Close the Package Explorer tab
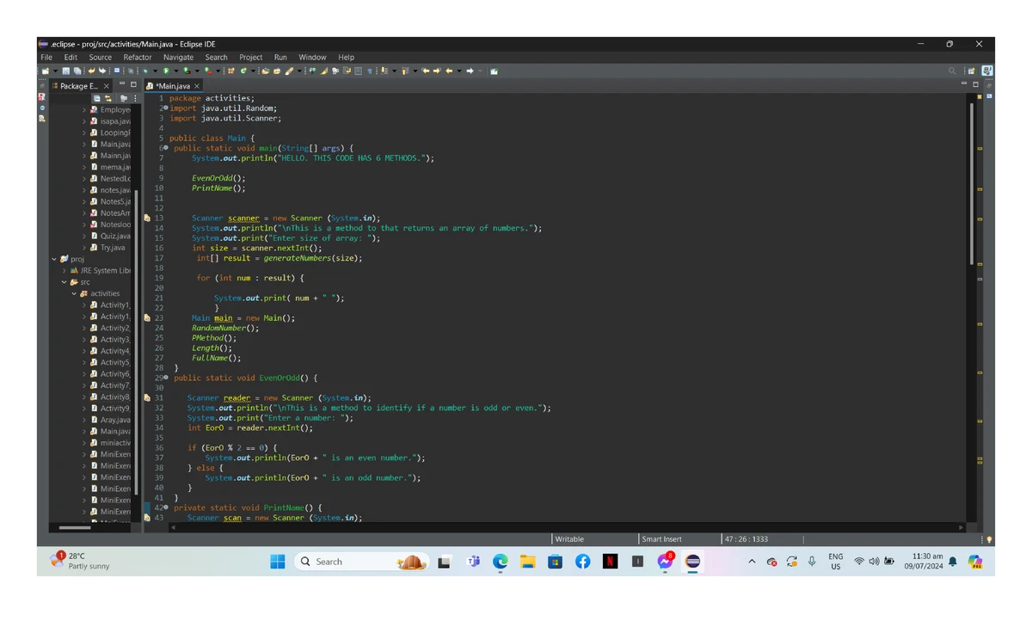The height and width of the screenshot is (627, 1032). pyautogui.click(x=107, y=86)
